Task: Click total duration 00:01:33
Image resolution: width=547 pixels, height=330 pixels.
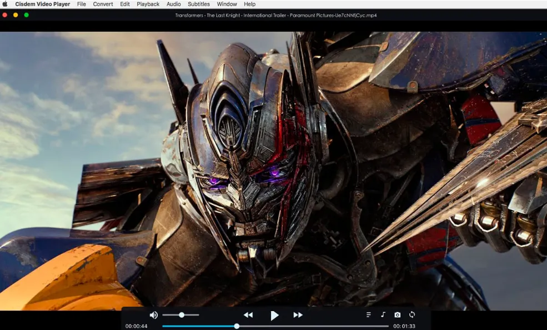Action: click(x=404, y=326)
